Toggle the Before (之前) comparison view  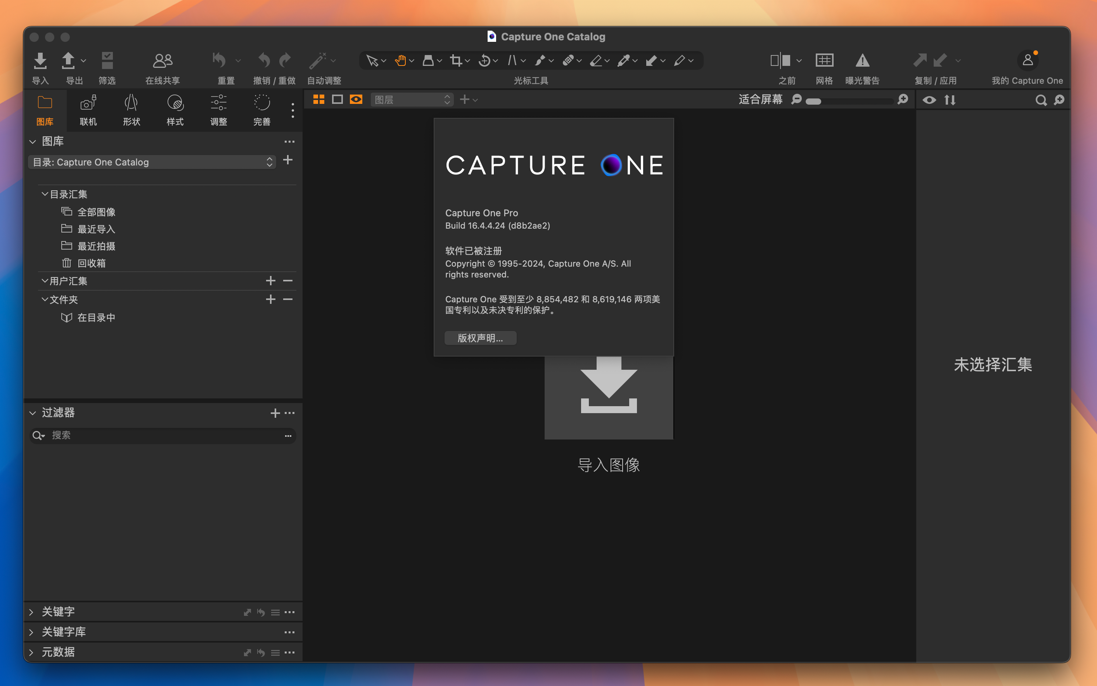tap(780, 60)
